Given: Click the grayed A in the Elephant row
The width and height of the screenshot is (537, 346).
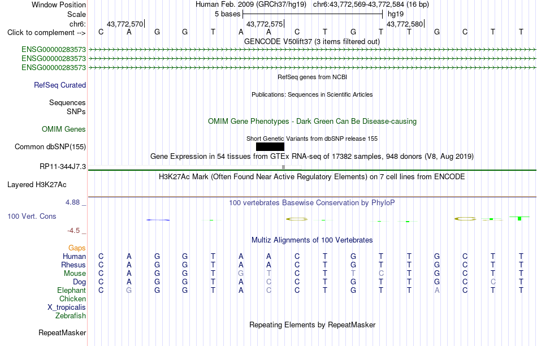Looking at the screenshot, I should point(436,290).
